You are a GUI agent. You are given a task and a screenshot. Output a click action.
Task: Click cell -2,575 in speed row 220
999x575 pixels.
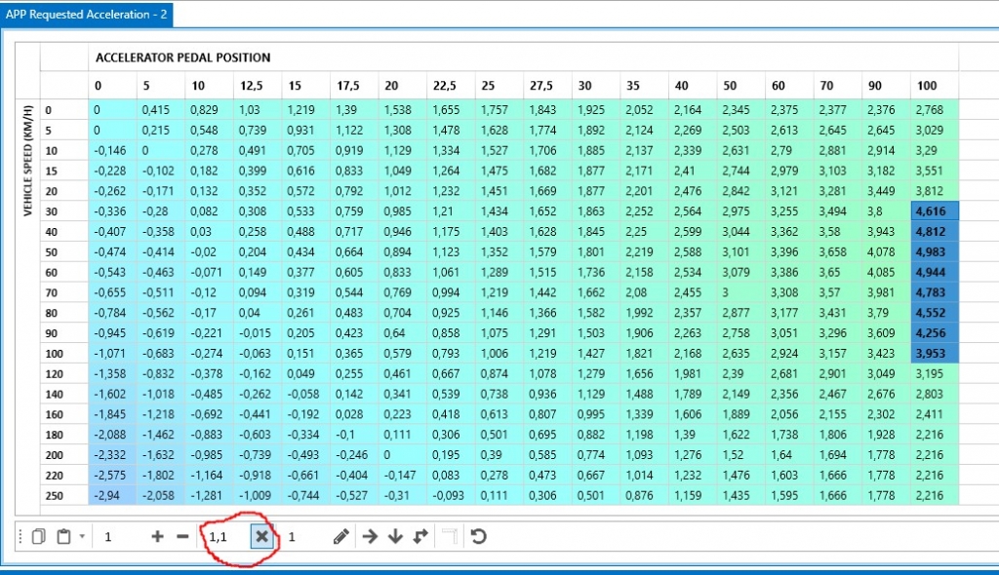pyautogui.click(x=112, y=475)
